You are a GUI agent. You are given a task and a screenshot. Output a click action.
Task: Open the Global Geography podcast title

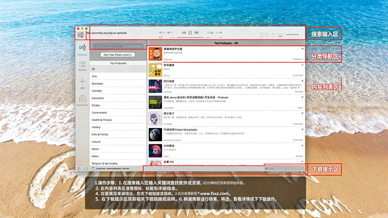[x=180, y=129]
